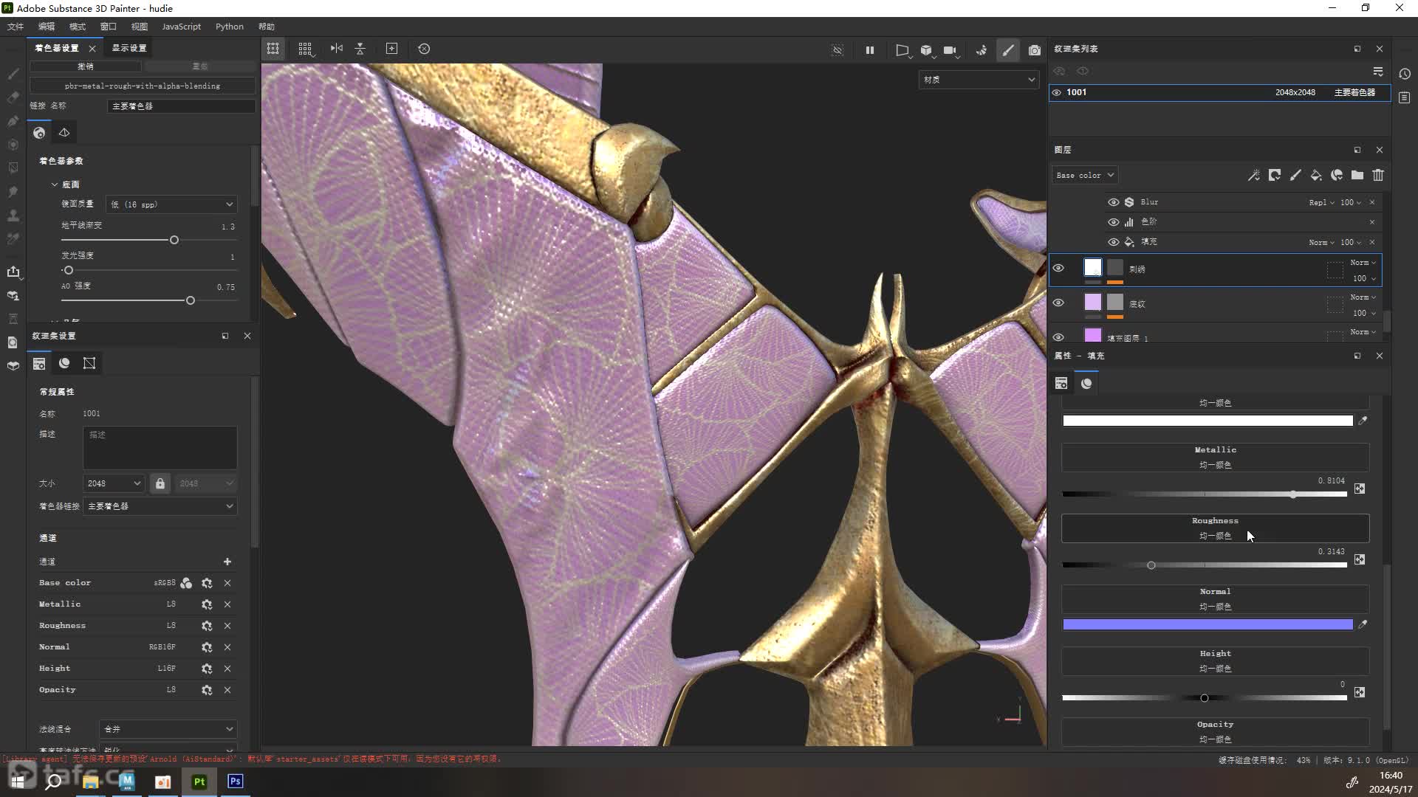Click the smart material icon in Layers toolbar
1418x797 pixels.
(x=1337, y=176)
